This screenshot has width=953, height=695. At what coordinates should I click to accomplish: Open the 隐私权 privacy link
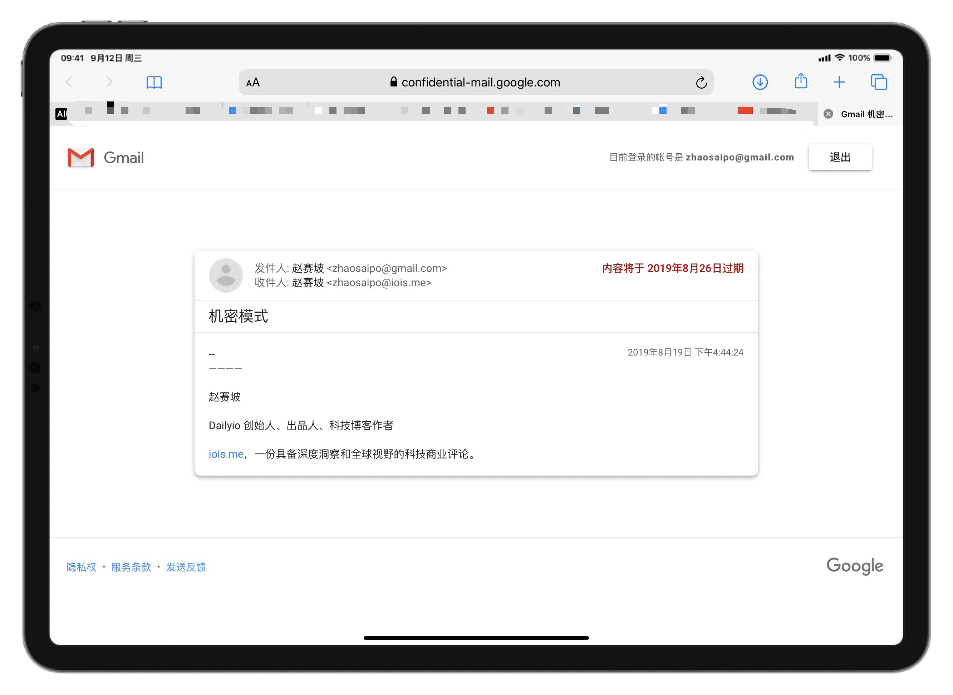[82, 567]
